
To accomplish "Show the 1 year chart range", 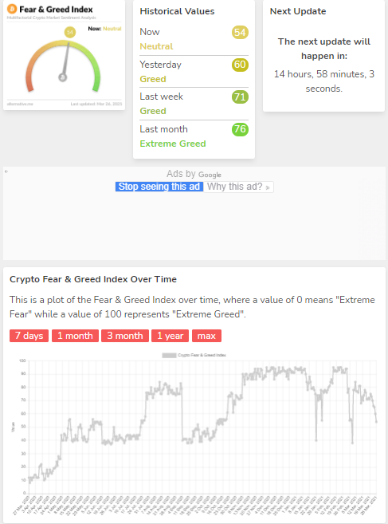I will click(170, 336).
